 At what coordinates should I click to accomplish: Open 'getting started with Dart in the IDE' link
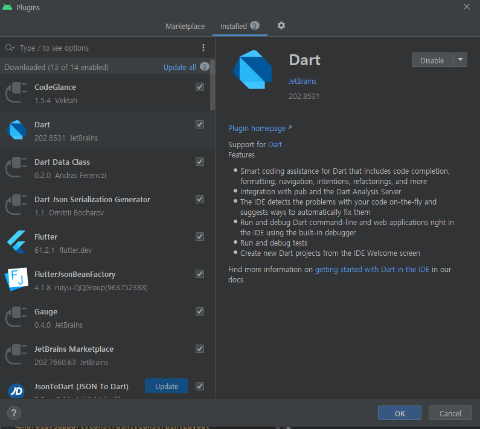372,270
